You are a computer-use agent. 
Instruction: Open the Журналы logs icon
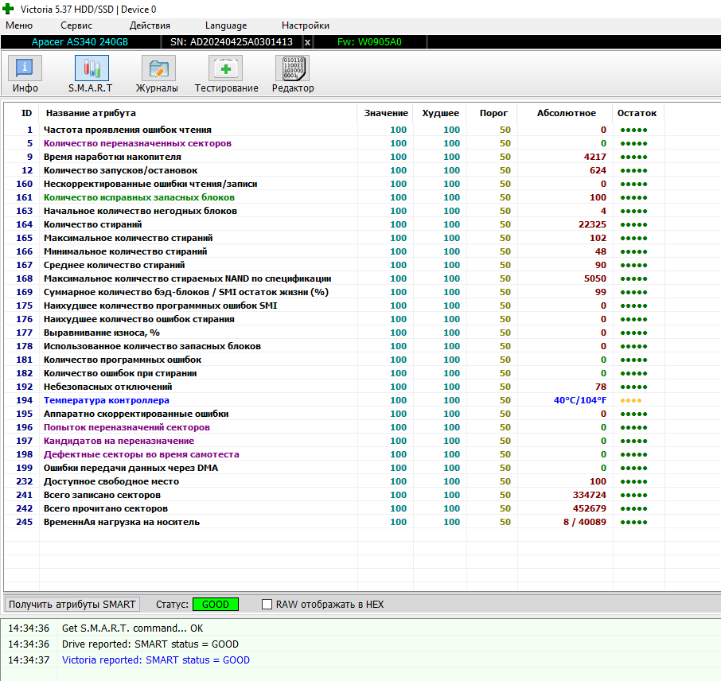[x=157, y=75]
